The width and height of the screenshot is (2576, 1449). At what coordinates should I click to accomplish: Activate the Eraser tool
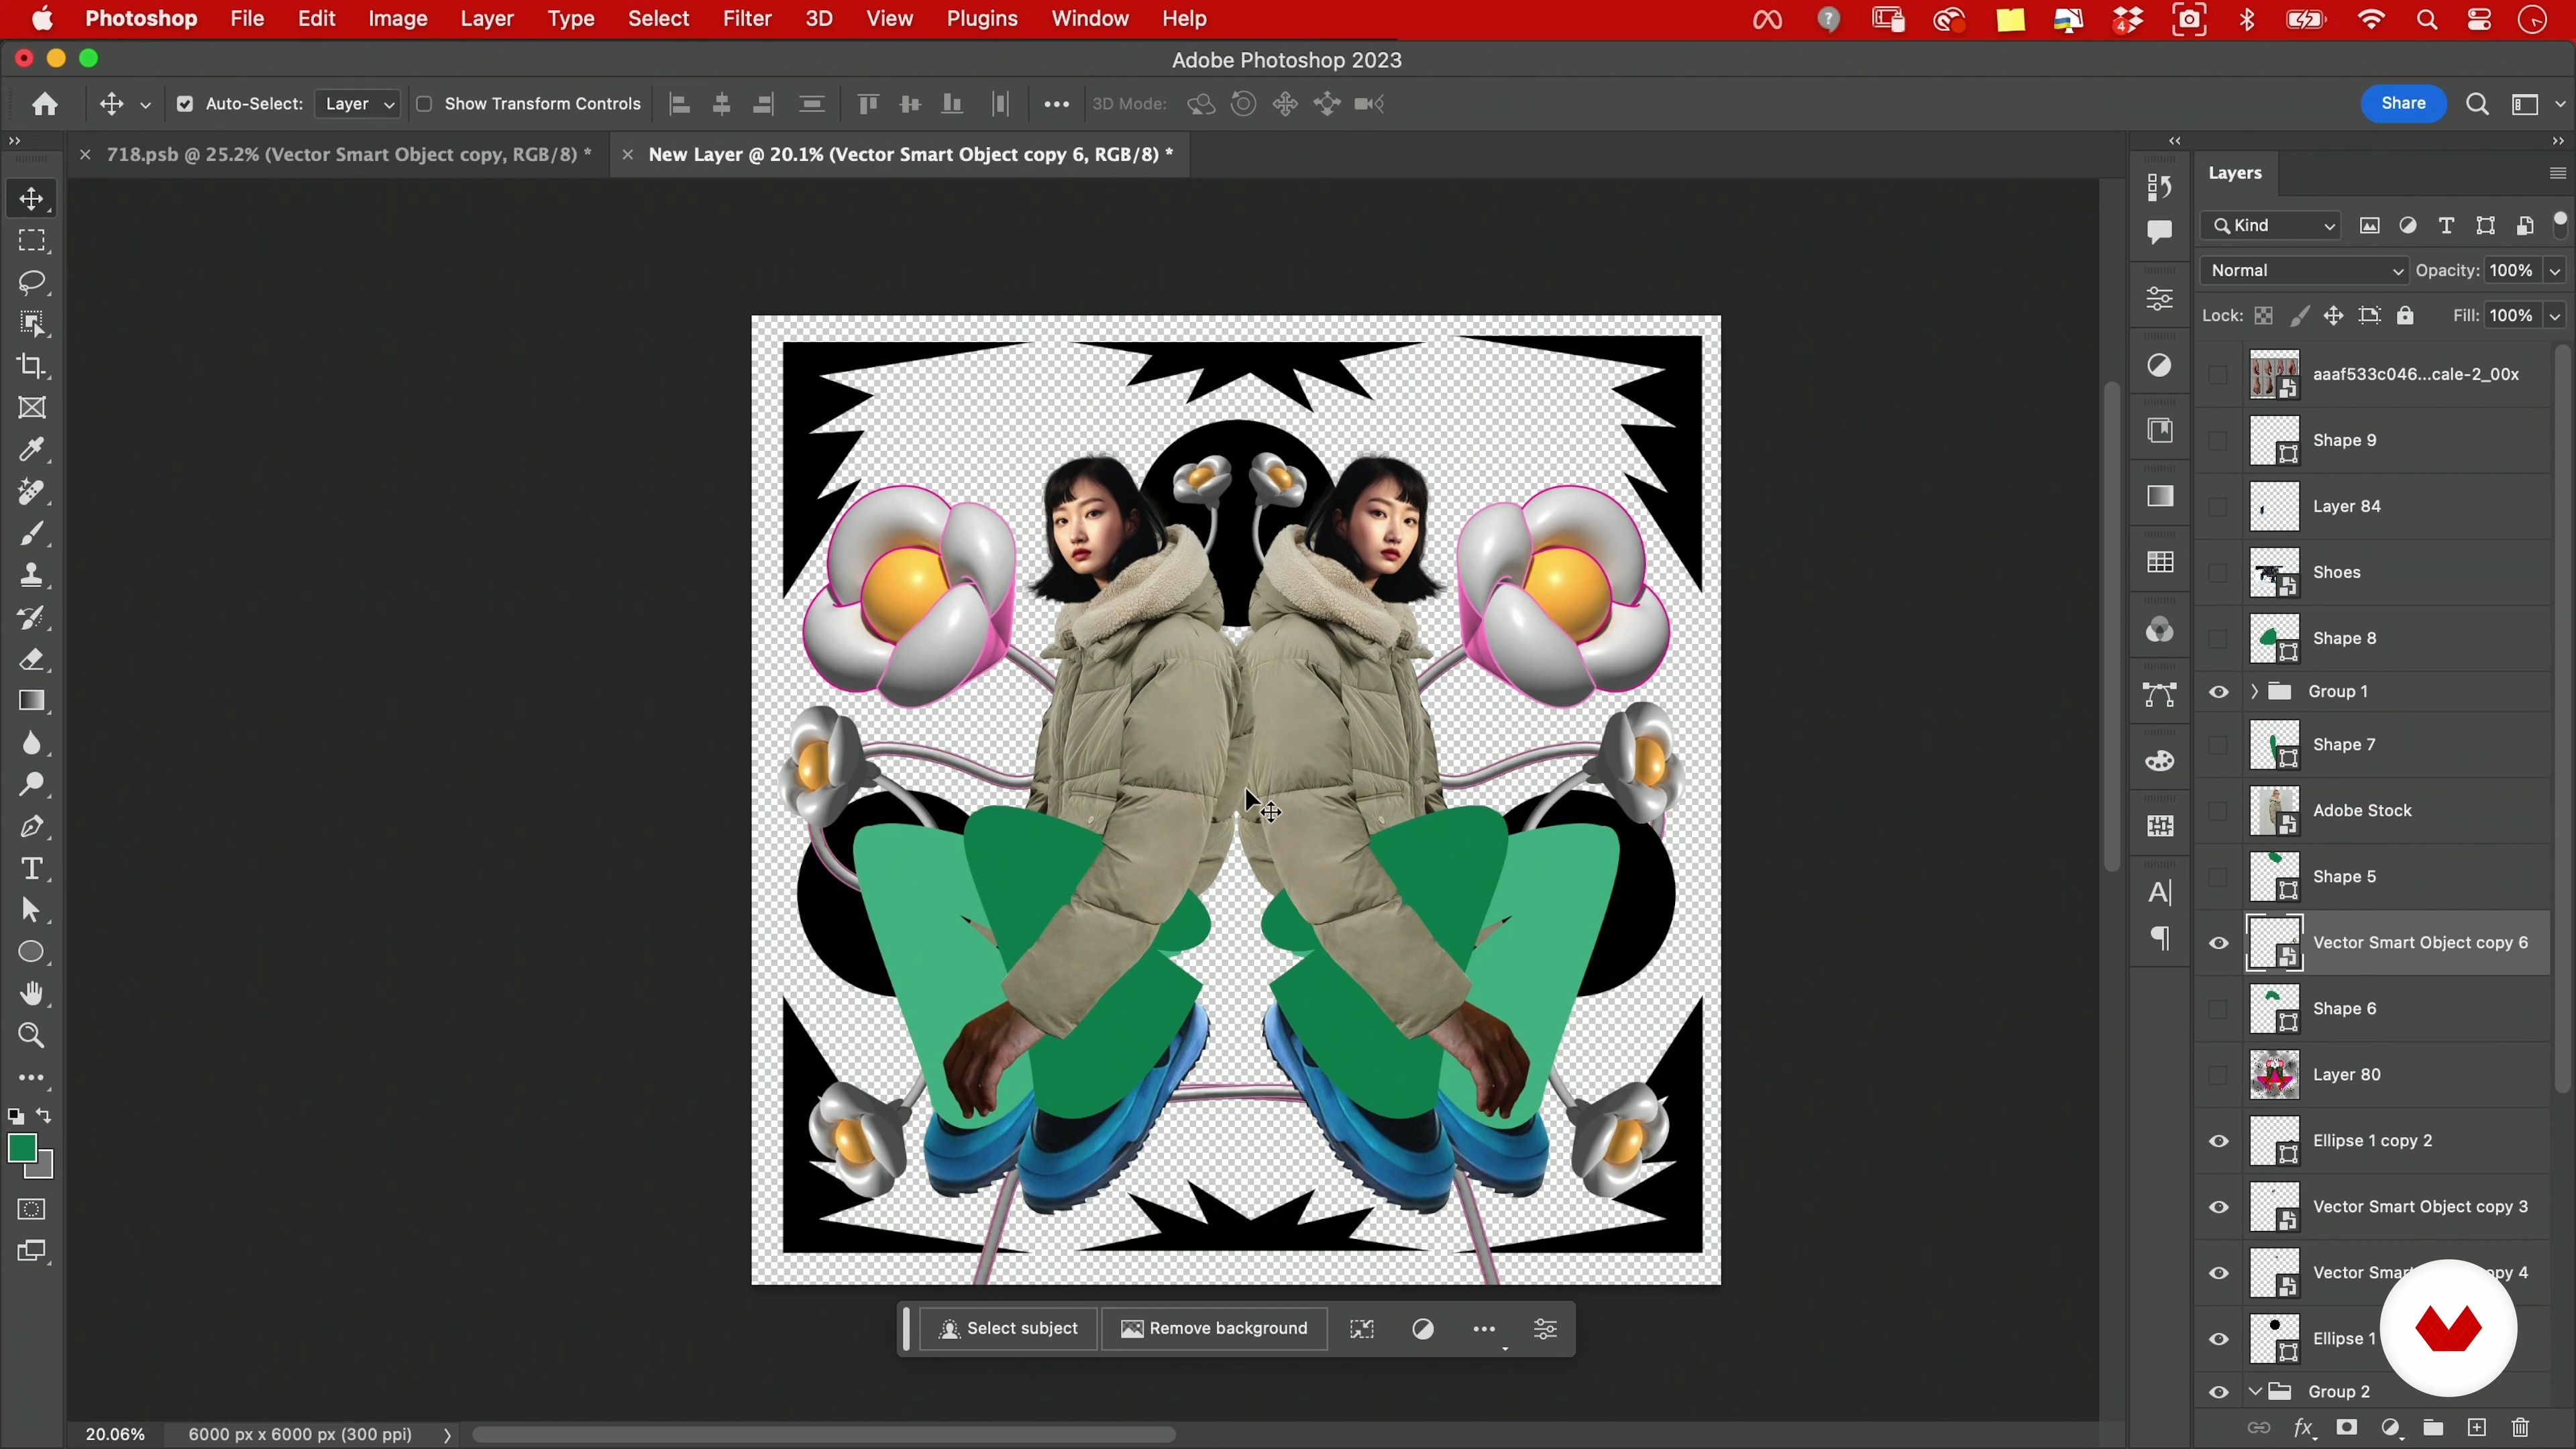[x=32, y=660]
